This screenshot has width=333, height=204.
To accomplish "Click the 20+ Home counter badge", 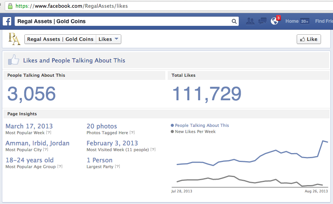I will pos(304,22).
